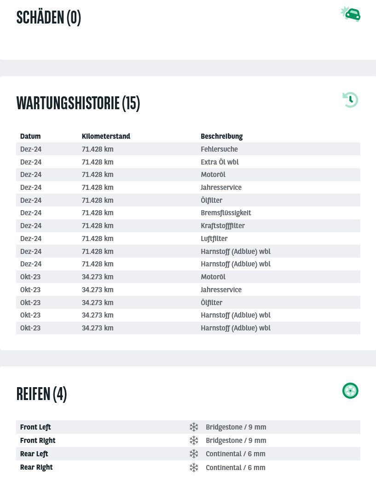
Task: Select the Luftfilter maintenance entry
Action: pos(214,239)
